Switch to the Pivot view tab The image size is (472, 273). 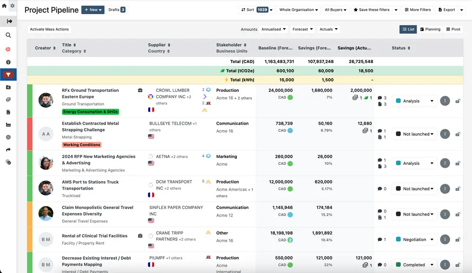click(x=453, y=29)
